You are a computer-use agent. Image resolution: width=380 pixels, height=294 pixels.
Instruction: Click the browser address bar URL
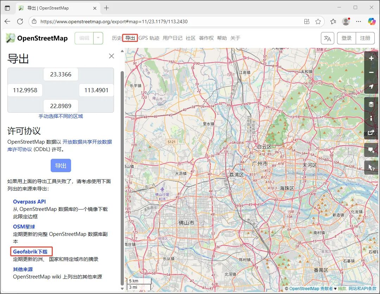(114, 21)
